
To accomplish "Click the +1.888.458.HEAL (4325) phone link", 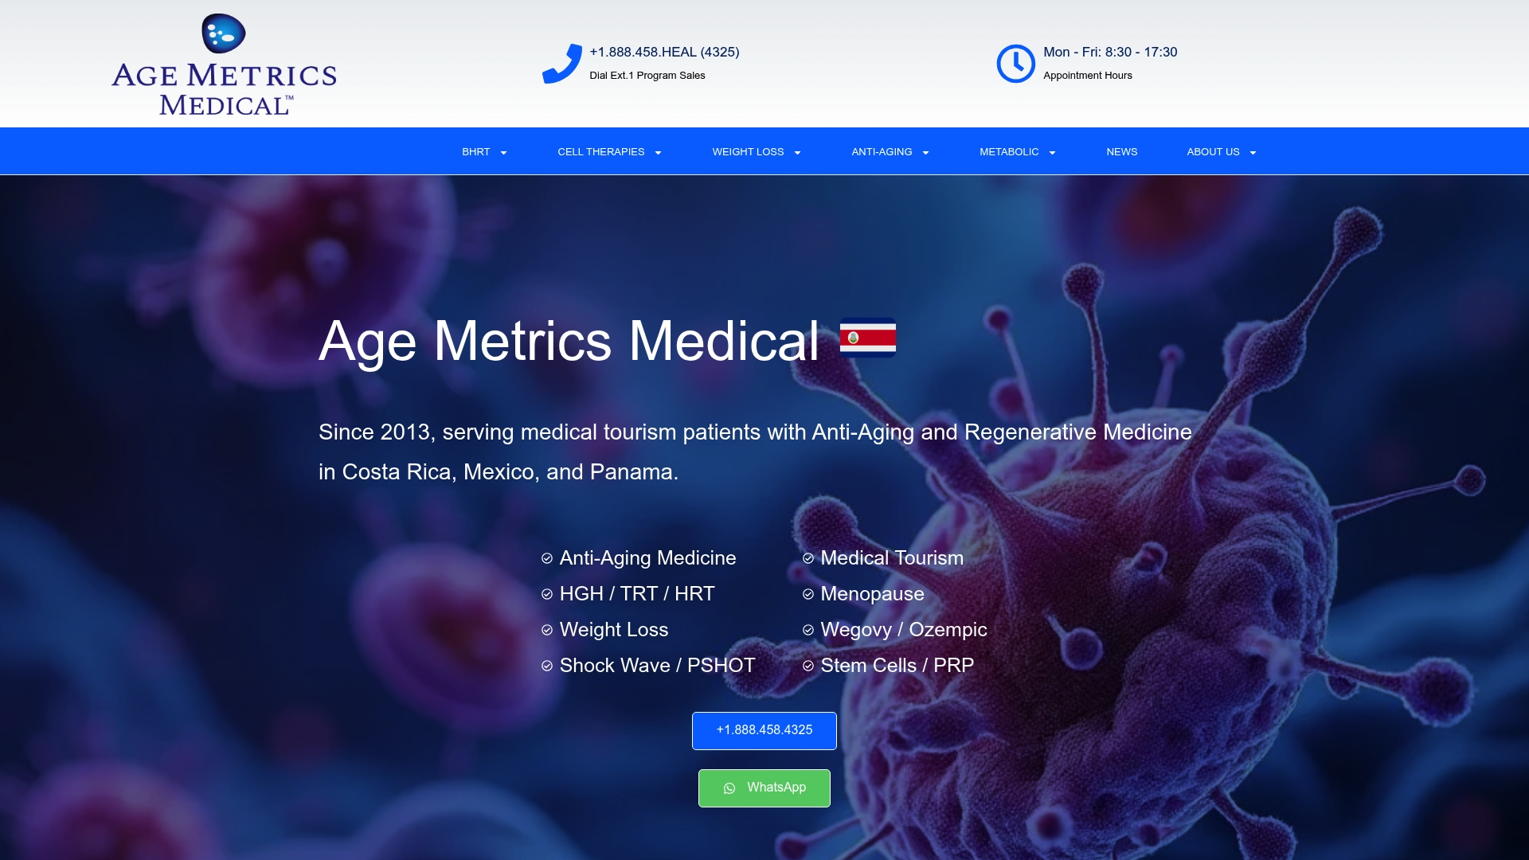I will point(664,52).
